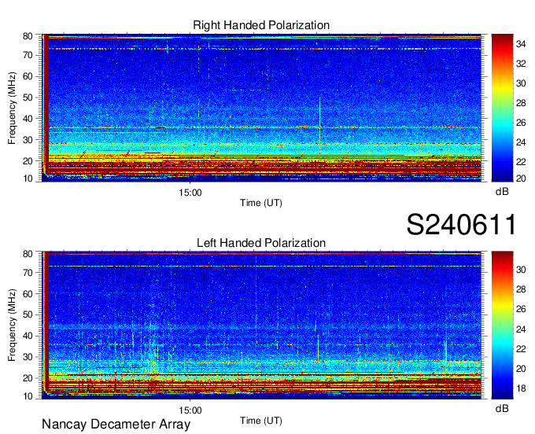Click the 'dB' unit label under bottom colorbar
535x434 pixels.
pos(502,408)
